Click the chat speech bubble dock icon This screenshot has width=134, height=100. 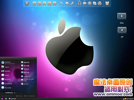(84, 3)
